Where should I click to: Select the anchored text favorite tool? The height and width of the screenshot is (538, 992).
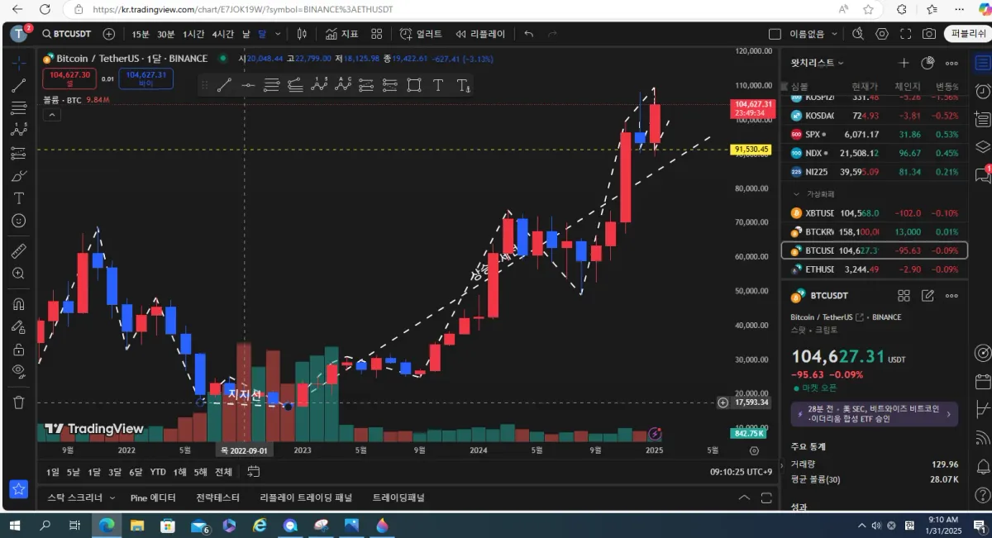(x=463, y=85)
